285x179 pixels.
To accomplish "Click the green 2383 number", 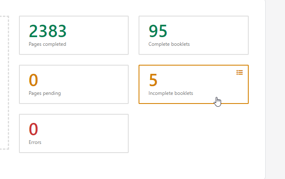I will tap(47, 31).
